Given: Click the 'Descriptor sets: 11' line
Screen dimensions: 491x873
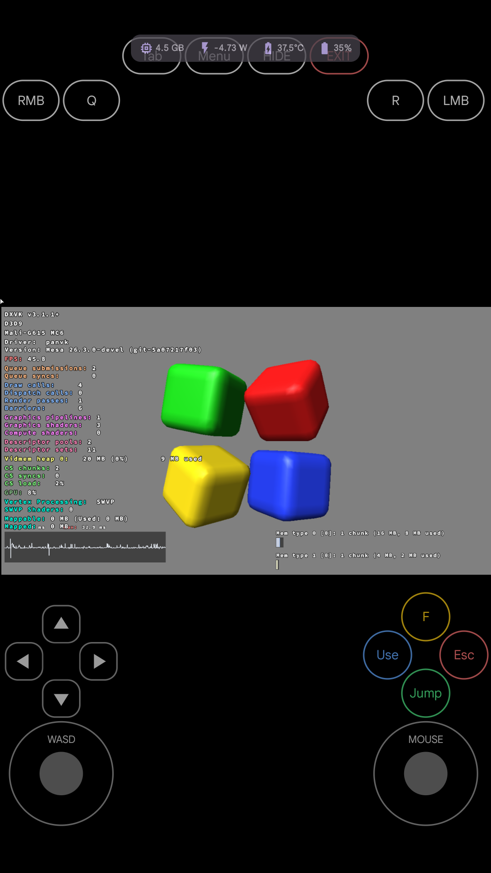Looking at the screenshot, I should click(x=50, y=450).
